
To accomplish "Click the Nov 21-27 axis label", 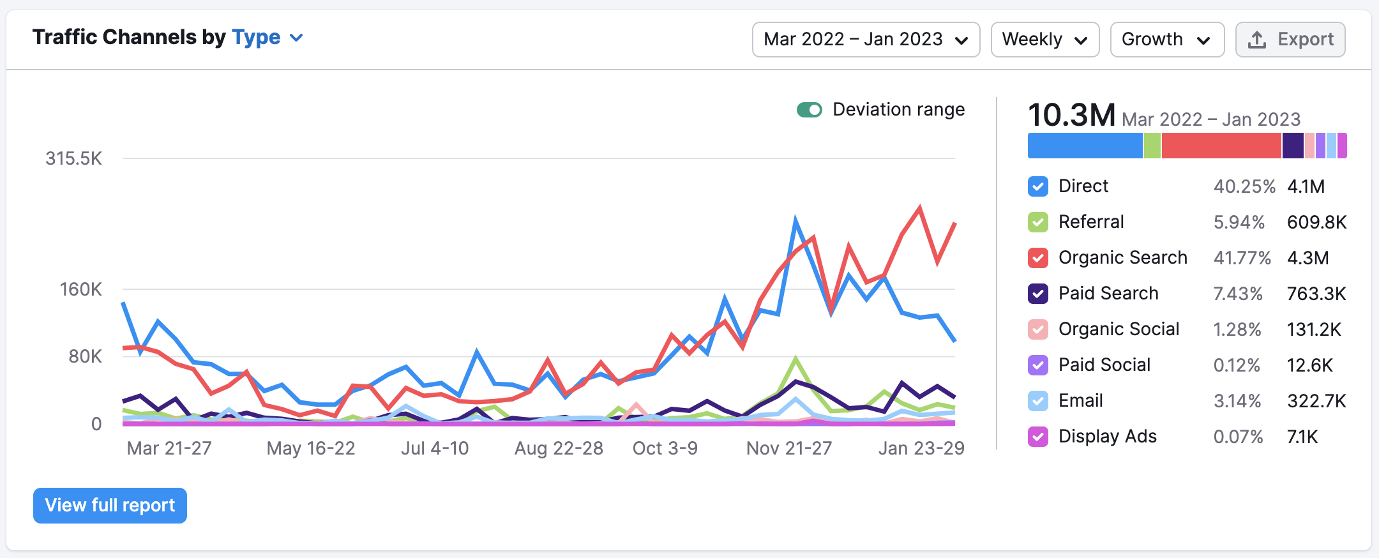I will coord(789,448).
